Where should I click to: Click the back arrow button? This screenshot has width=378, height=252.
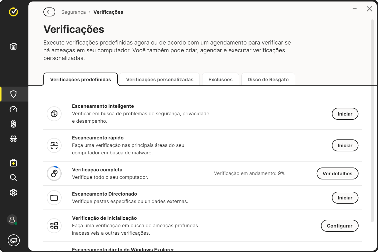tap(49, 12)
